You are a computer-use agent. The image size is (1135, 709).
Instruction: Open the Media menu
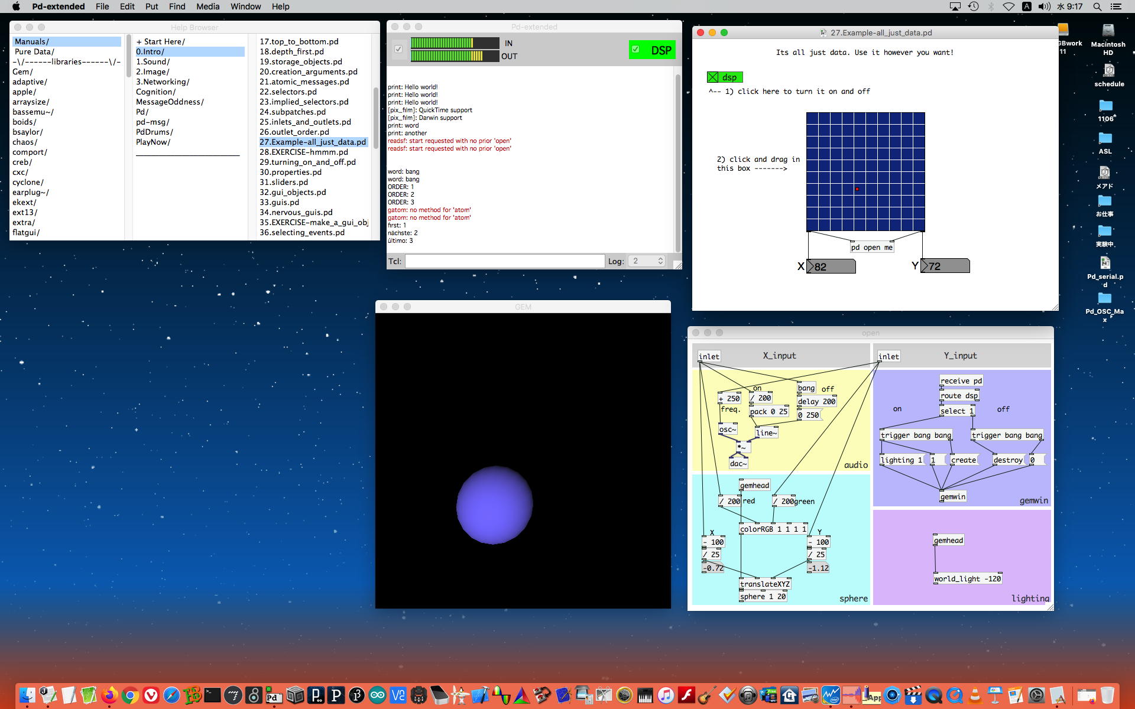coord(207,6)
